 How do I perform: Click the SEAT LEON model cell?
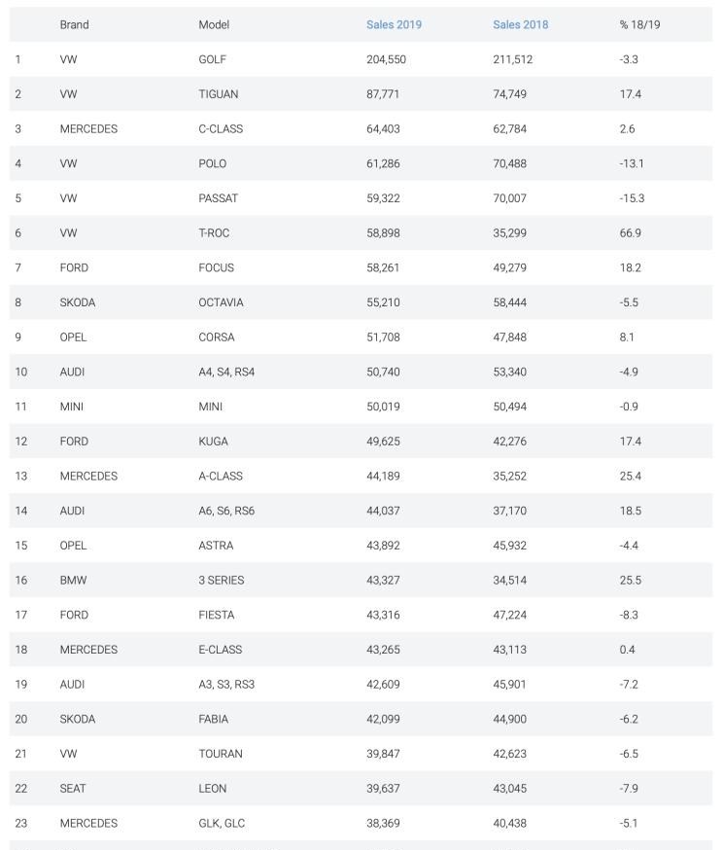(x=212, y=788)
